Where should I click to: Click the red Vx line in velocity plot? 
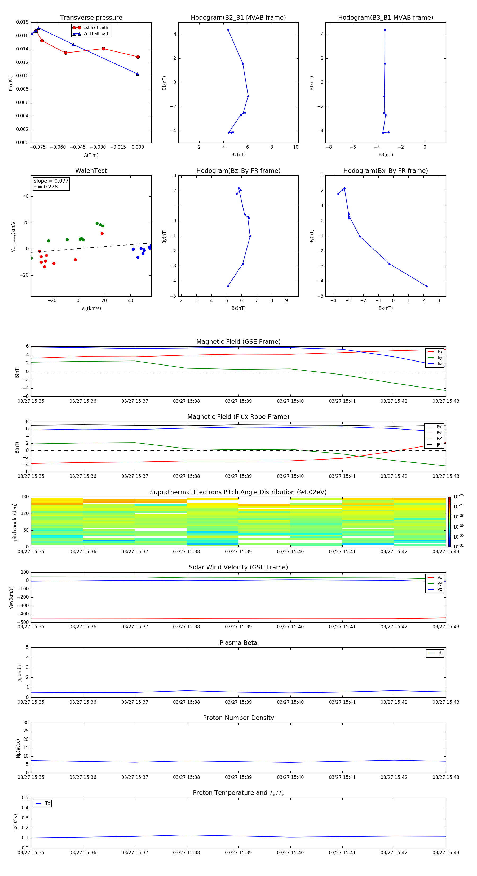(238, 619)
